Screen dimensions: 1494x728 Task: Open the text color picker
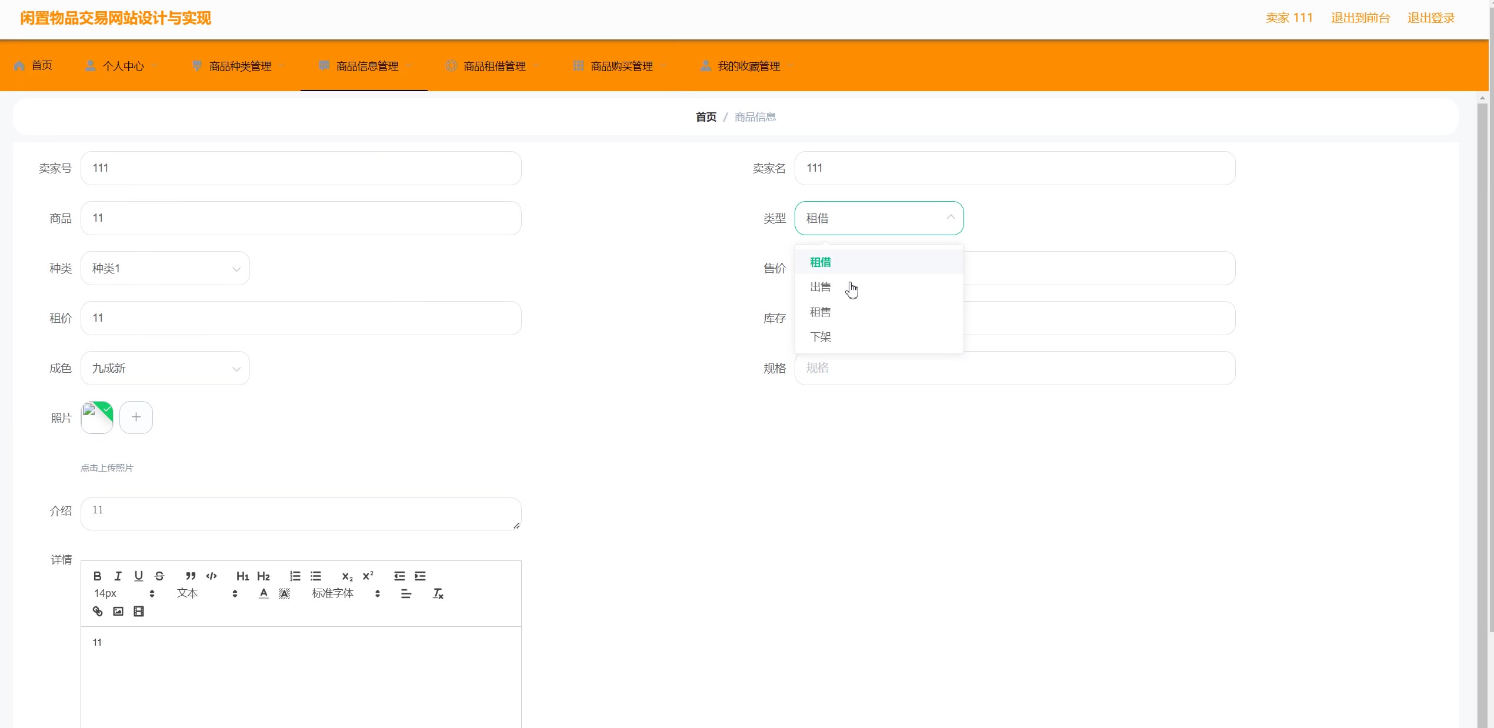[264, 594]
